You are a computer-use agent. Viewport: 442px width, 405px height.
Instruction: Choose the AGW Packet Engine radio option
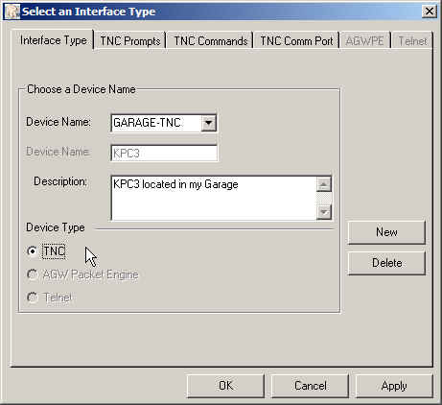pos(32,274)
